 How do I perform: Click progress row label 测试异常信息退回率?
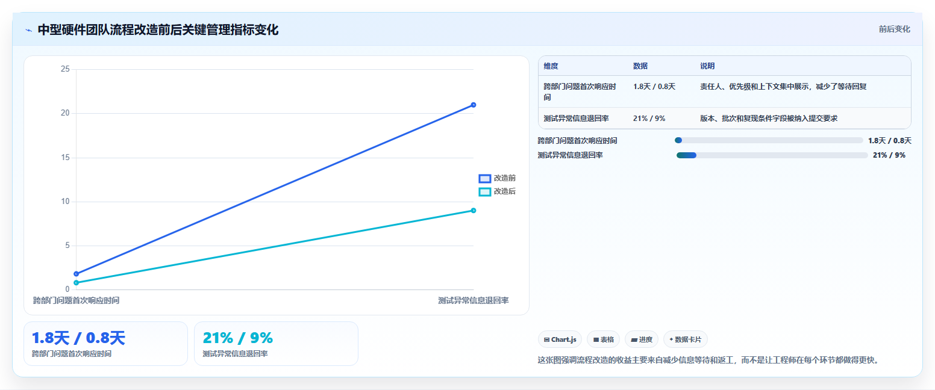point(571,155)
